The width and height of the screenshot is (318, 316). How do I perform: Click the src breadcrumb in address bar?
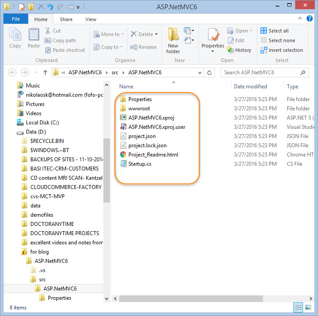pos(115,73)
